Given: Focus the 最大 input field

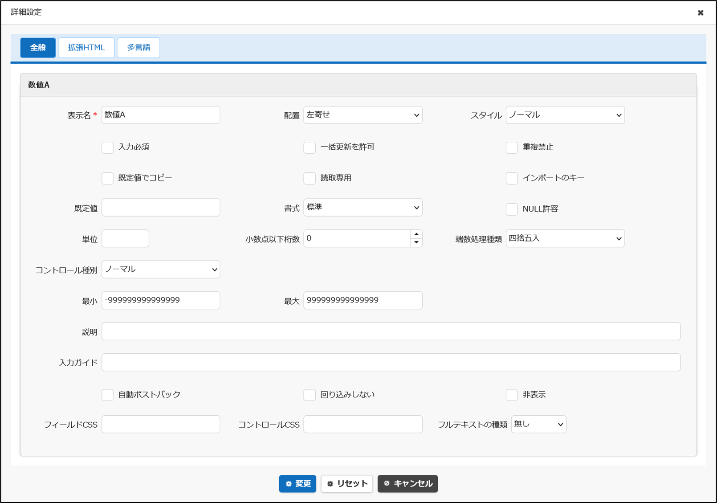Looking at the screenshot, I should tap(363, 300).
